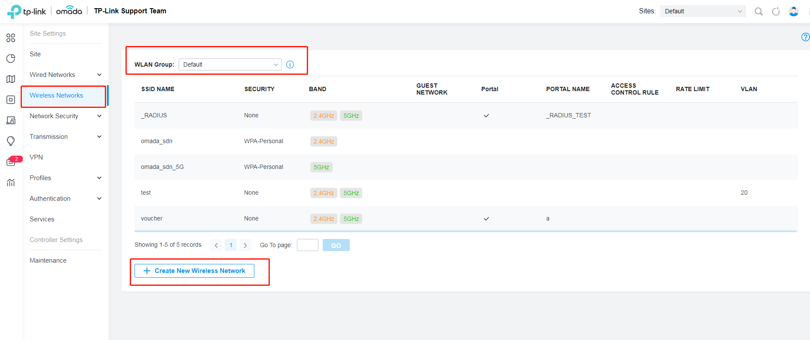Expand the Wired Networks chevron
810x340 pixels.
click(x=99, y=75)
